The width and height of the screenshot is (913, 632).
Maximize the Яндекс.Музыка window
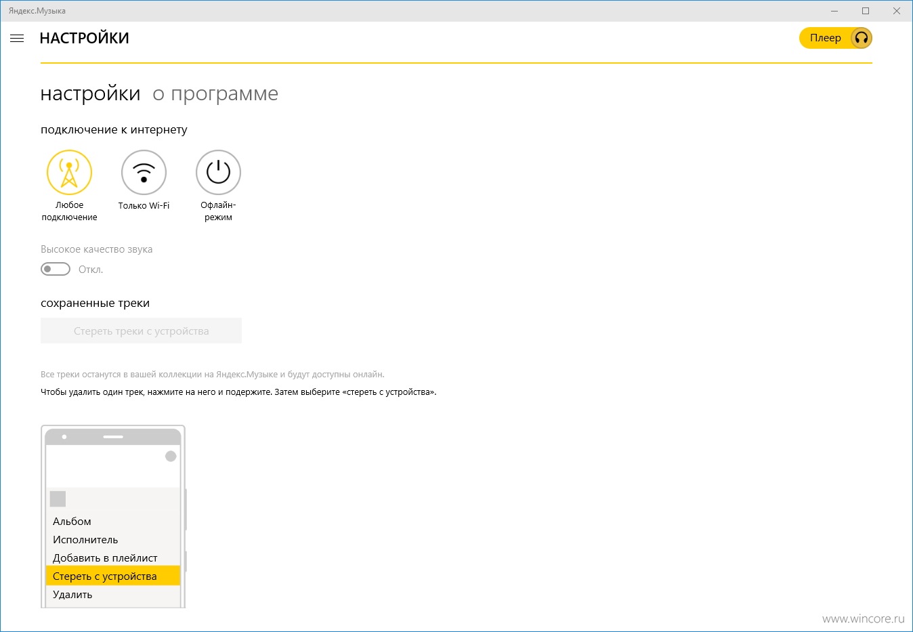pyautogui.click(x=866, y=11)
